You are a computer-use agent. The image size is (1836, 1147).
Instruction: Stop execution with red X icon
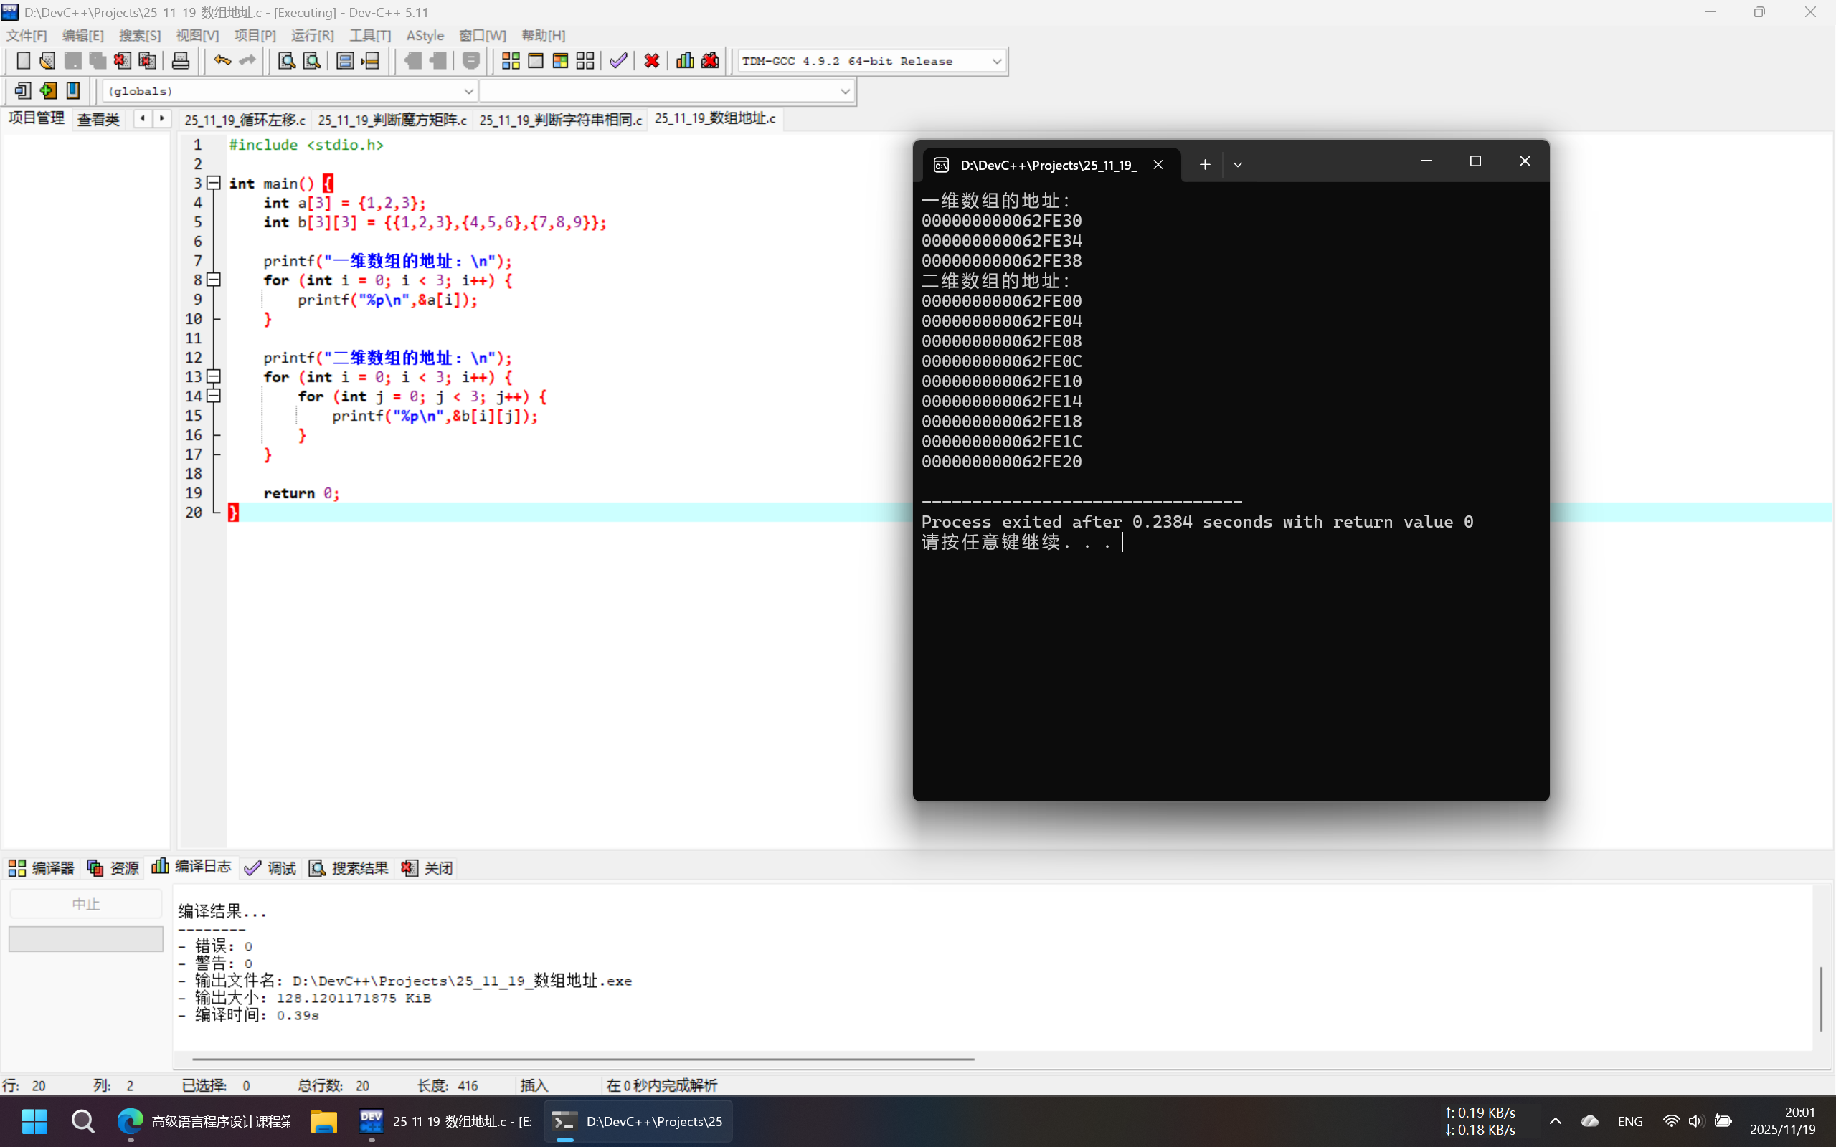pos(651,61)
